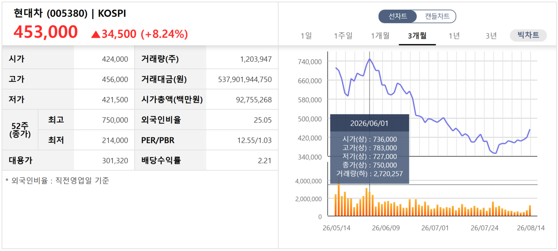Click the 26/07/24 x-axis date label
Screen dimensions: 558x251
[485, 228]
